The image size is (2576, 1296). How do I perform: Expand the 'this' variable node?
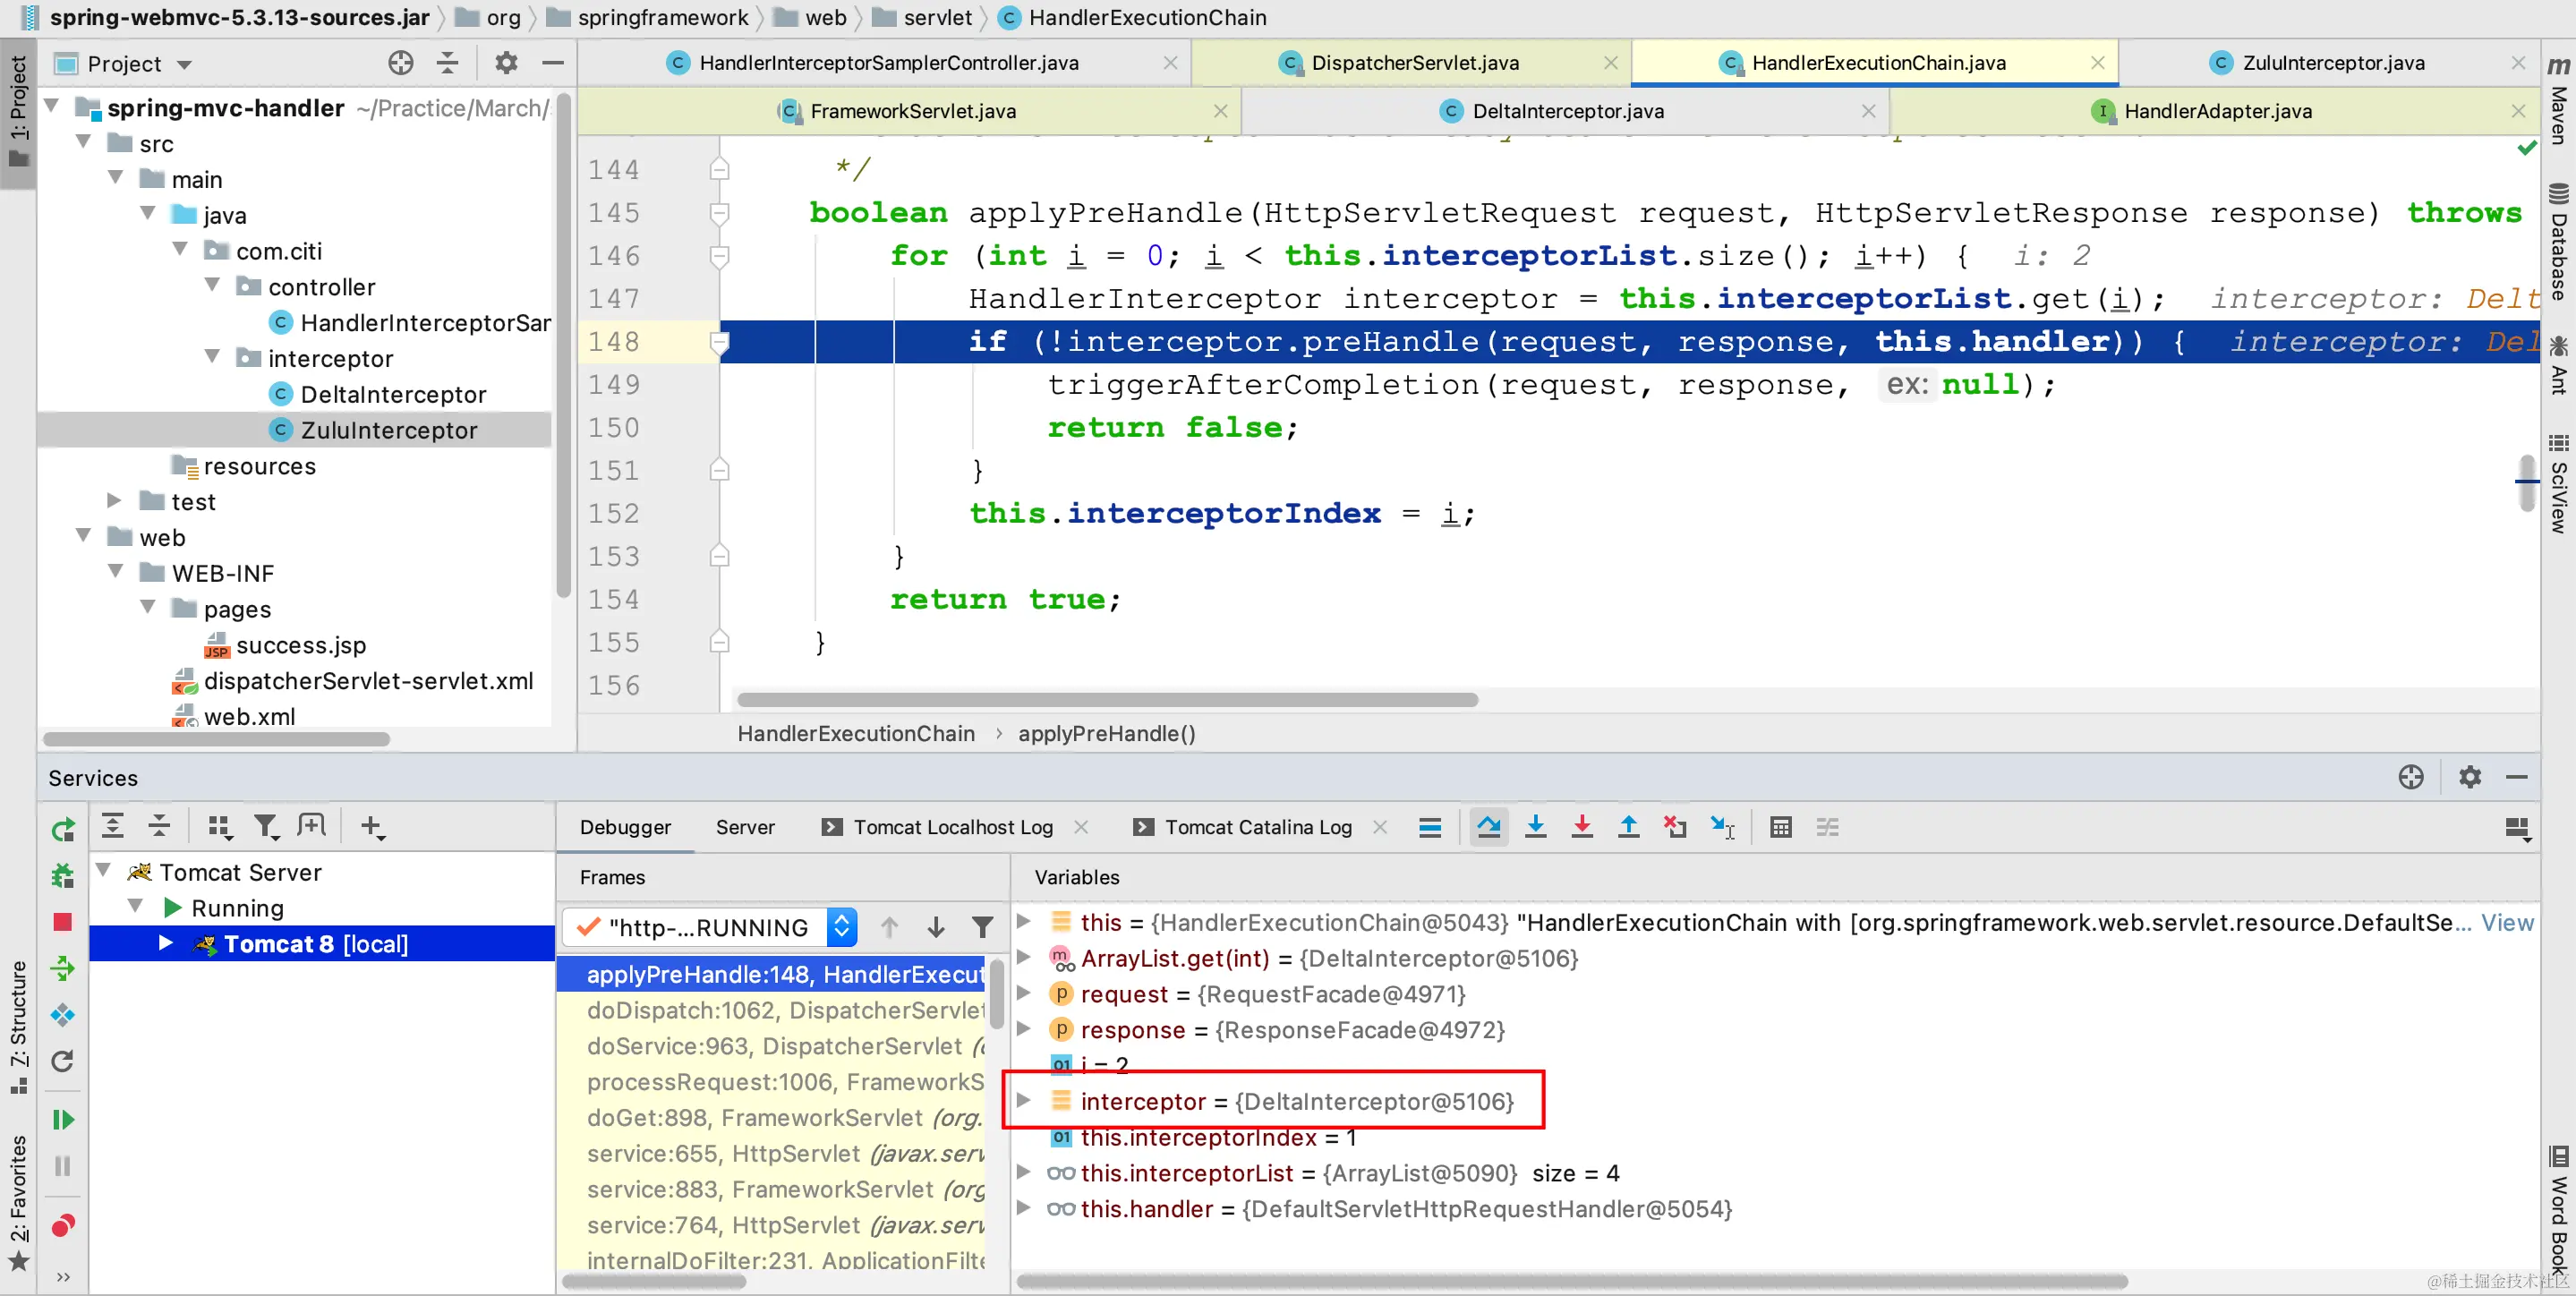click(x=1024, y=921)
